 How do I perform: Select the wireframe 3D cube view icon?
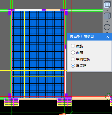pyautogui.click(x=107, y=5)
